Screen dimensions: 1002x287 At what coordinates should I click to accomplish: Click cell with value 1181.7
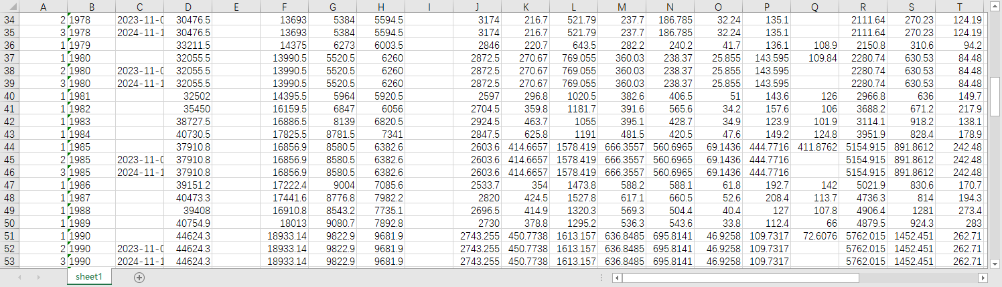[x=574, y=109]
